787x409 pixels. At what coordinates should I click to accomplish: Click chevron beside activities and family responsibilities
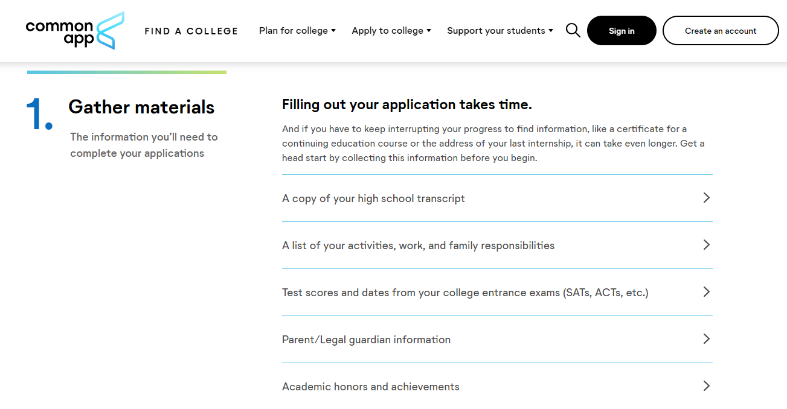706,245
